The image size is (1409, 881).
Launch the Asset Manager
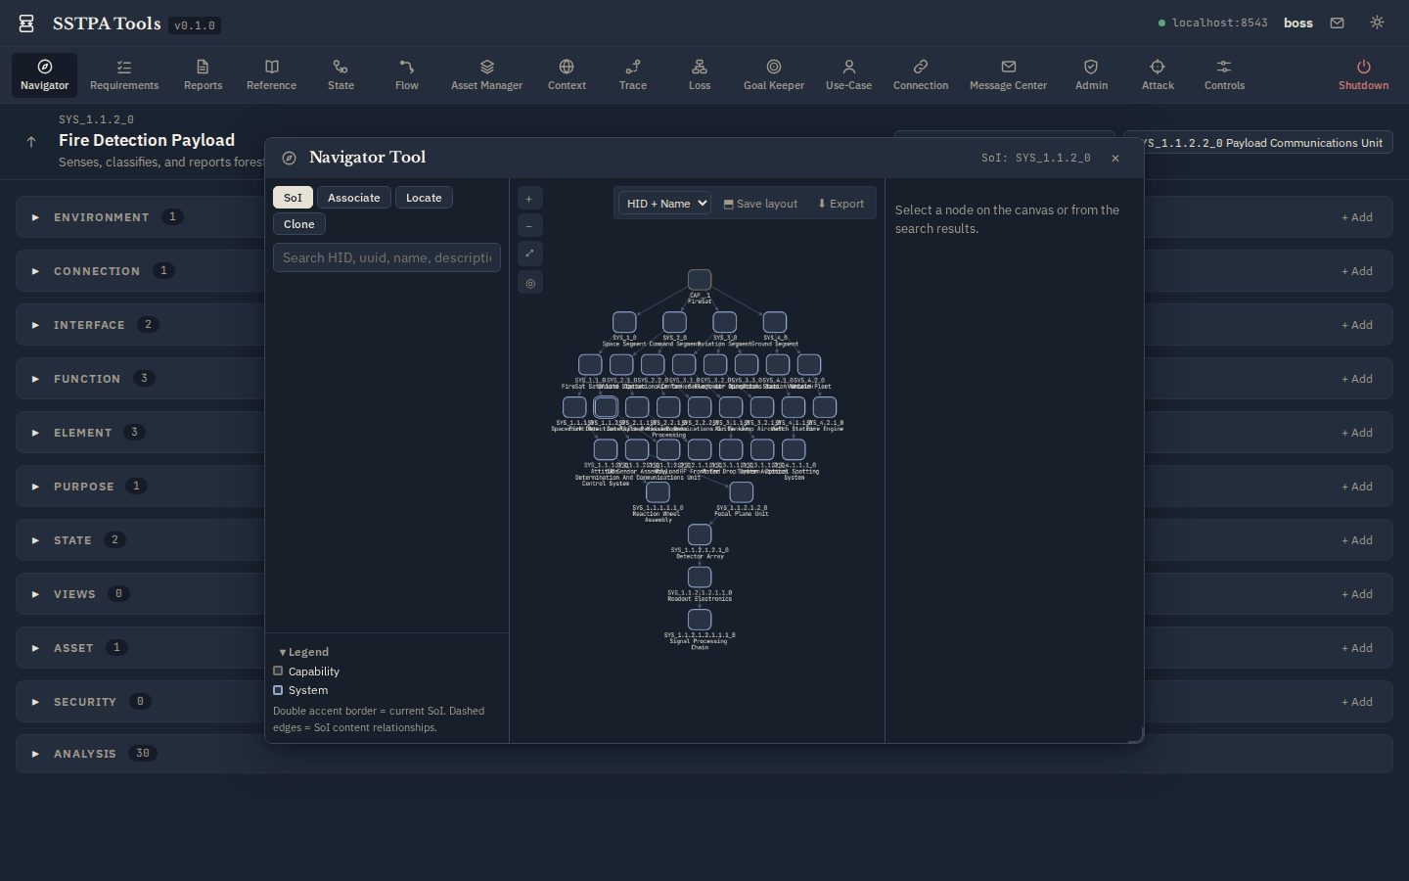point(486,75)
